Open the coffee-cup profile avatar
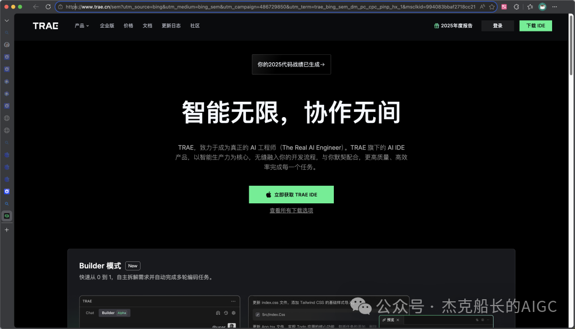Screen dimensions: 575x329 [x=543, y=6]
